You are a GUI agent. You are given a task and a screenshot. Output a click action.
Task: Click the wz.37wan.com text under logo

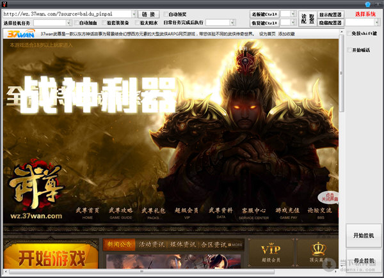click(36, 216)
